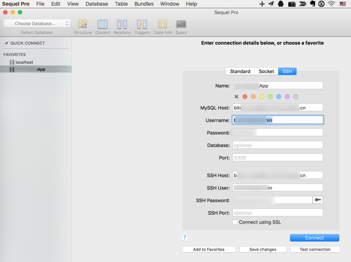Focus the MySQL Host field

point(278,107)
